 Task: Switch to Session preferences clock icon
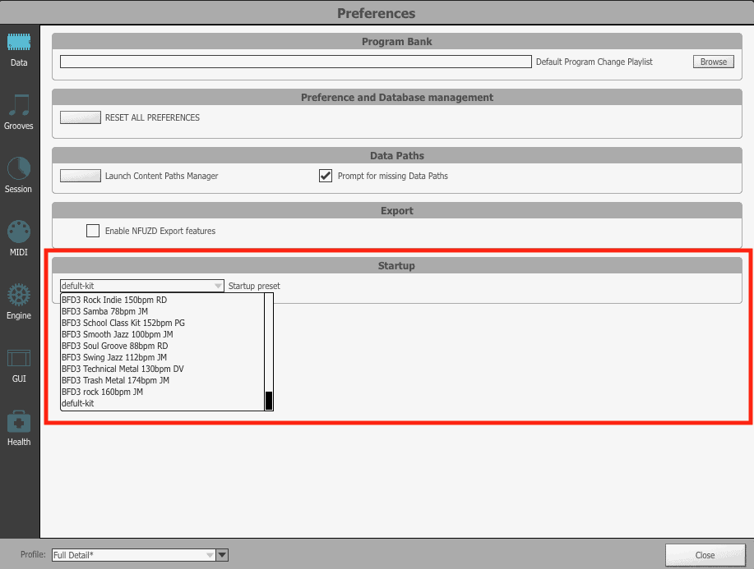coord(19,168)
